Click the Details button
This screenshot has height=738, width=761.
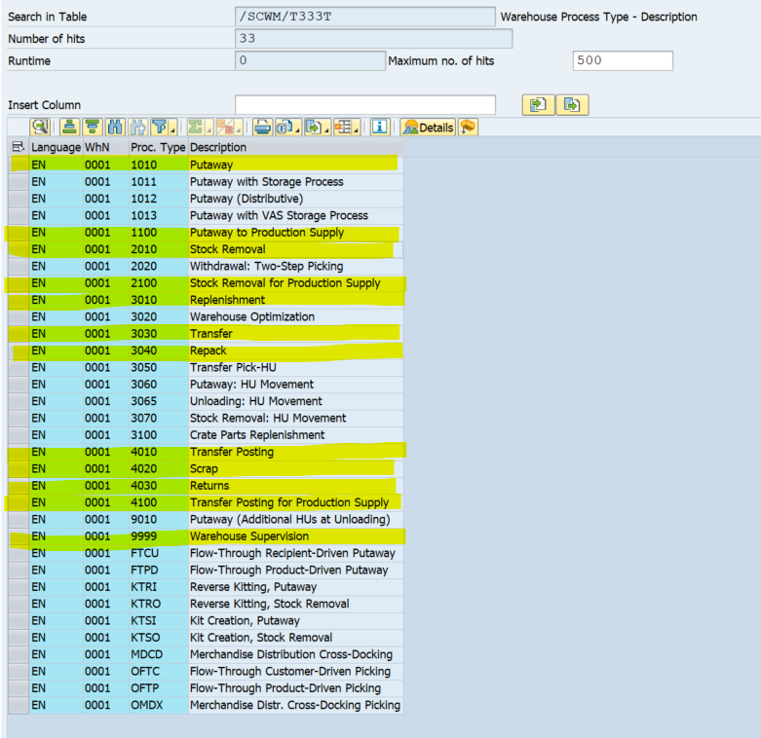tap(428, 128)
